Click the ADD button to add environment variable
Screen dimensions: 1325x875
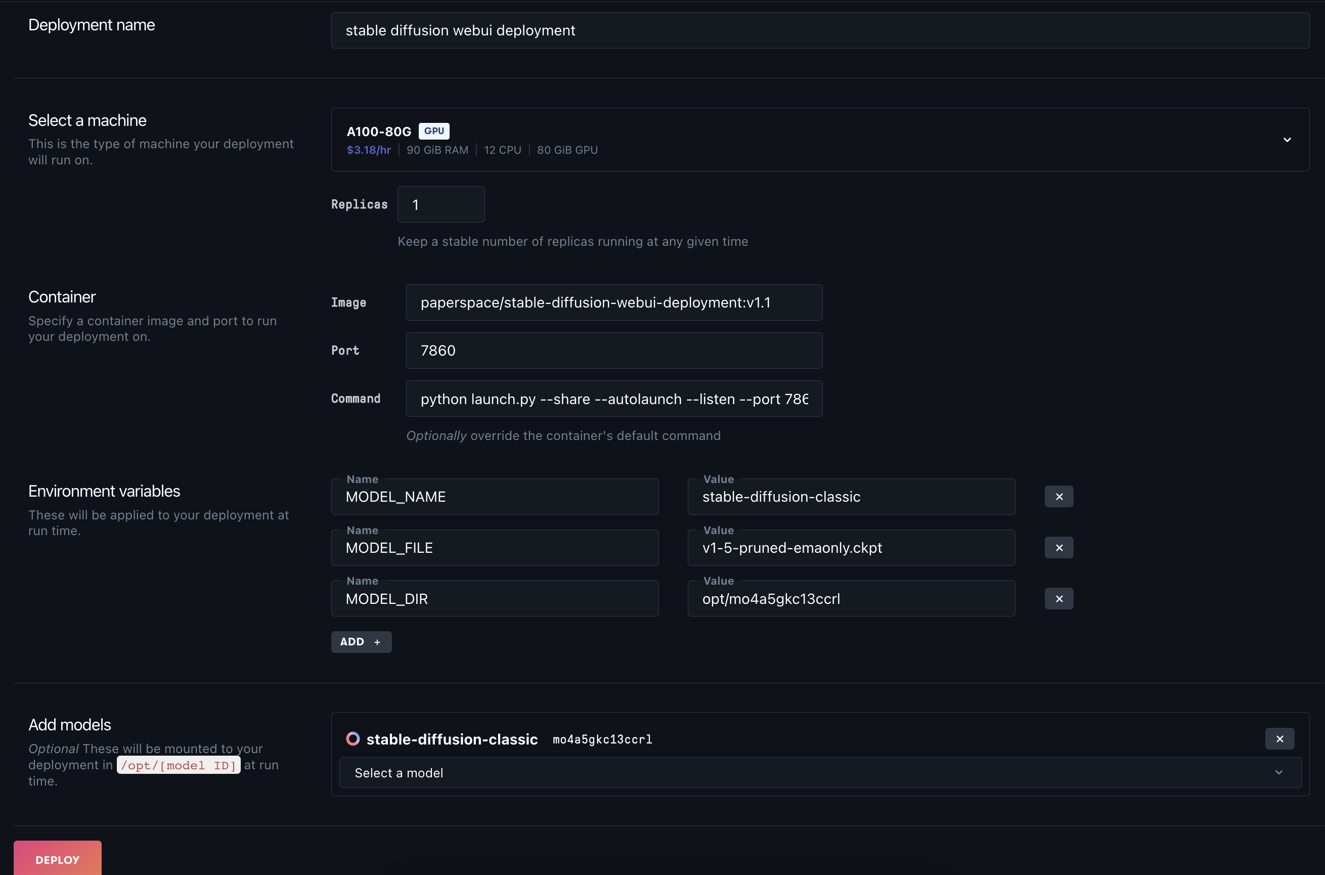(x=361, y=642)
